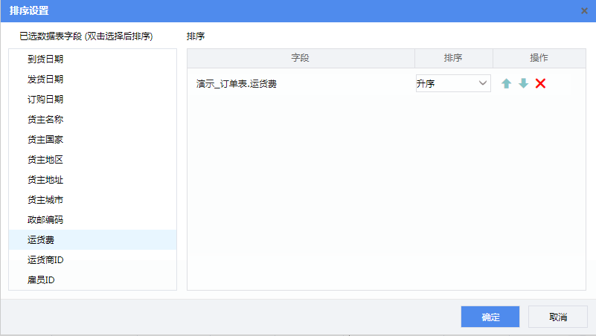Screen dimensions: 596x336
Task: Select 货主城市 in the field list
Action: point(45,200)
